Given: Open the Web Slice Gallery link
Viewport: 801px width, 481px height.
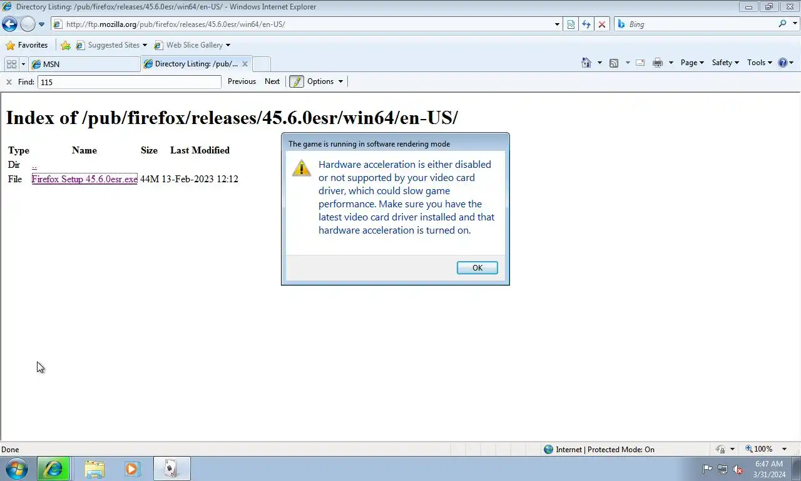Looking at the screenshot, I should pos(192,45).
